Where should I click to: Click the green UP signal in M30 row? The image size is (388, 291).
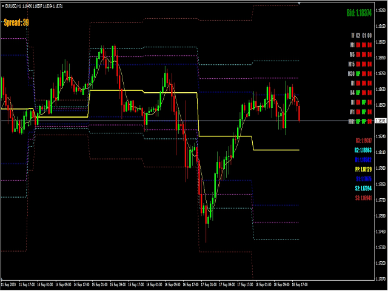point(358,74)
